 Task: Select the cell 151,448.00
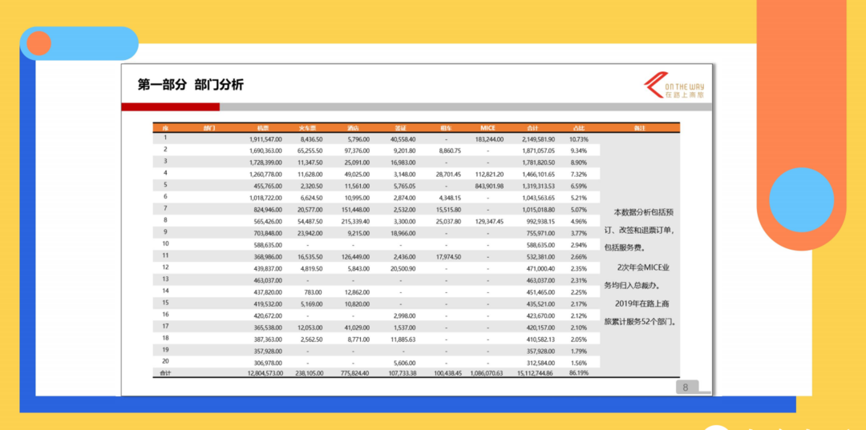(355, 210)
